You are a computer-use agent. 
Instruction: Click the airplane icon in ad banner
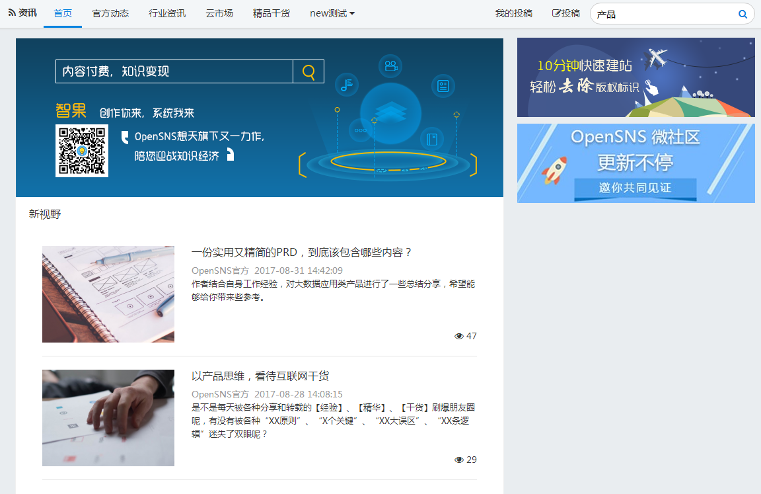[x=656, y=58]
